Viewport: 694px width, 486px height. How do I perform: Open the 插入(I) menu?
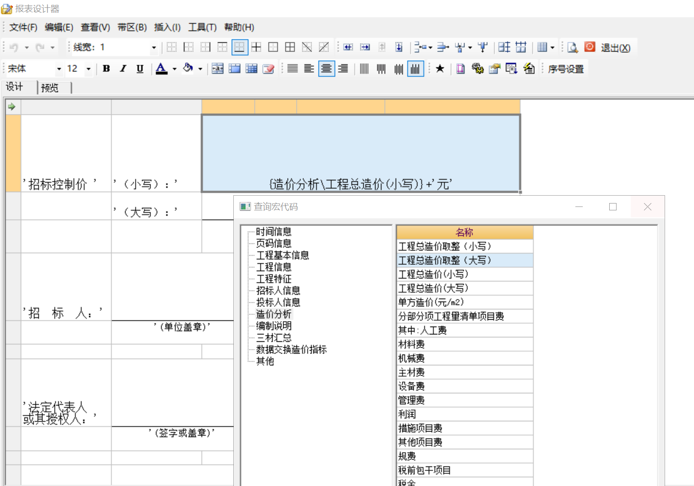tap(167, 27)
